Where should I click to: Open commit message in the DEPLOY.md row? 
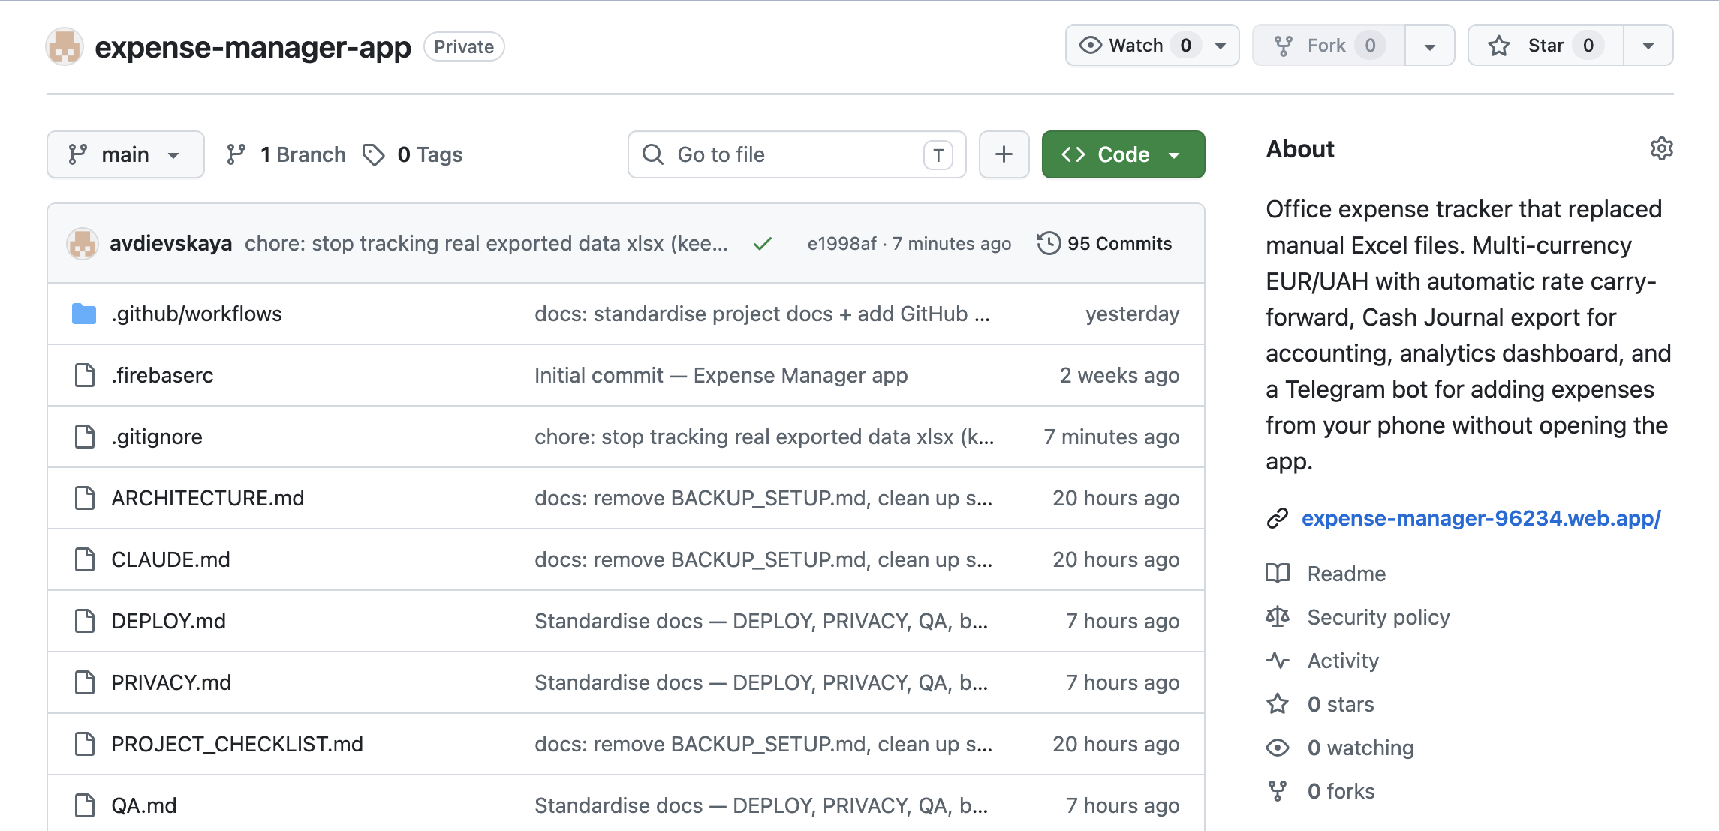tap(761, 621)
